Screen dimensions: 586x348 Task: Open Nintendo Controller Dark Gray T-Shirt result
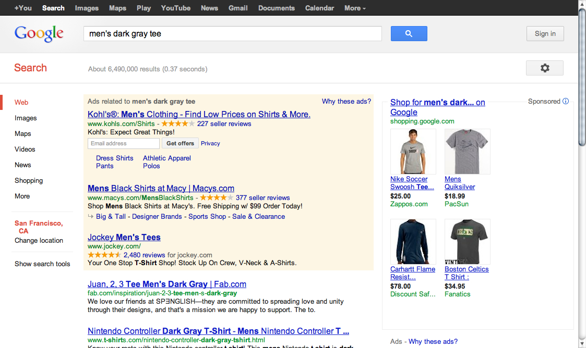(218, 331)
